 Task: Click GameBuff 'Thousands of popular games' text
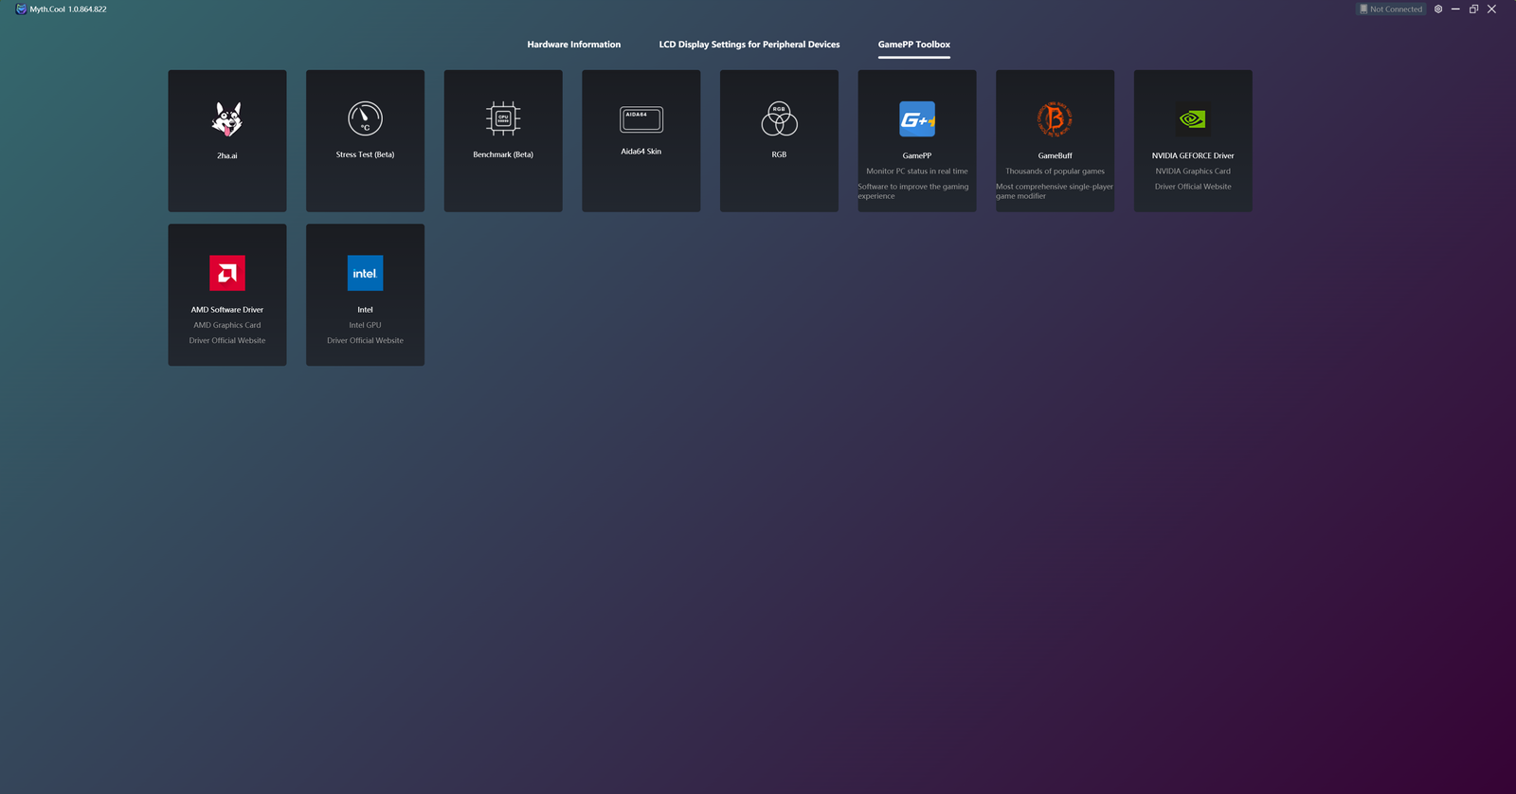point(1055,171)
